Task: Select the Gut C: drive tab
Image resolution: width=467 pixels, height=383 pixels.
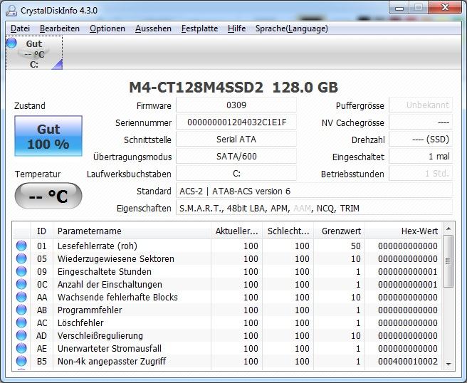Action: coord(34,53)
